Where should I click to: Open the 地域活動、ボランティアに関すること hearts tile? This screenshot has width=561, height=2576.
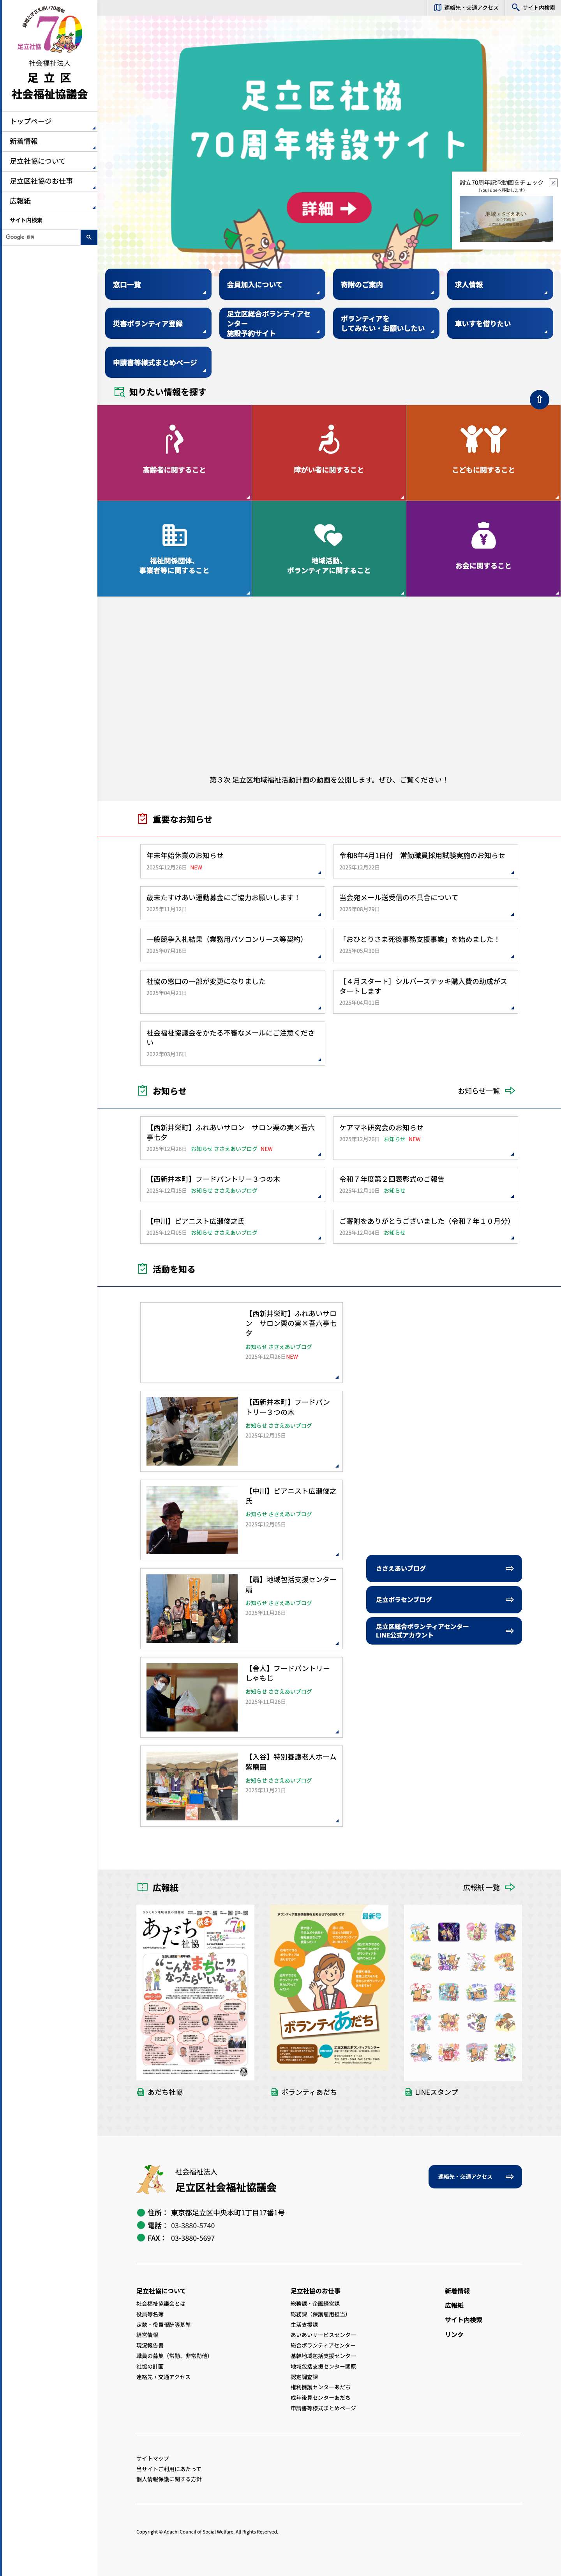329,548
